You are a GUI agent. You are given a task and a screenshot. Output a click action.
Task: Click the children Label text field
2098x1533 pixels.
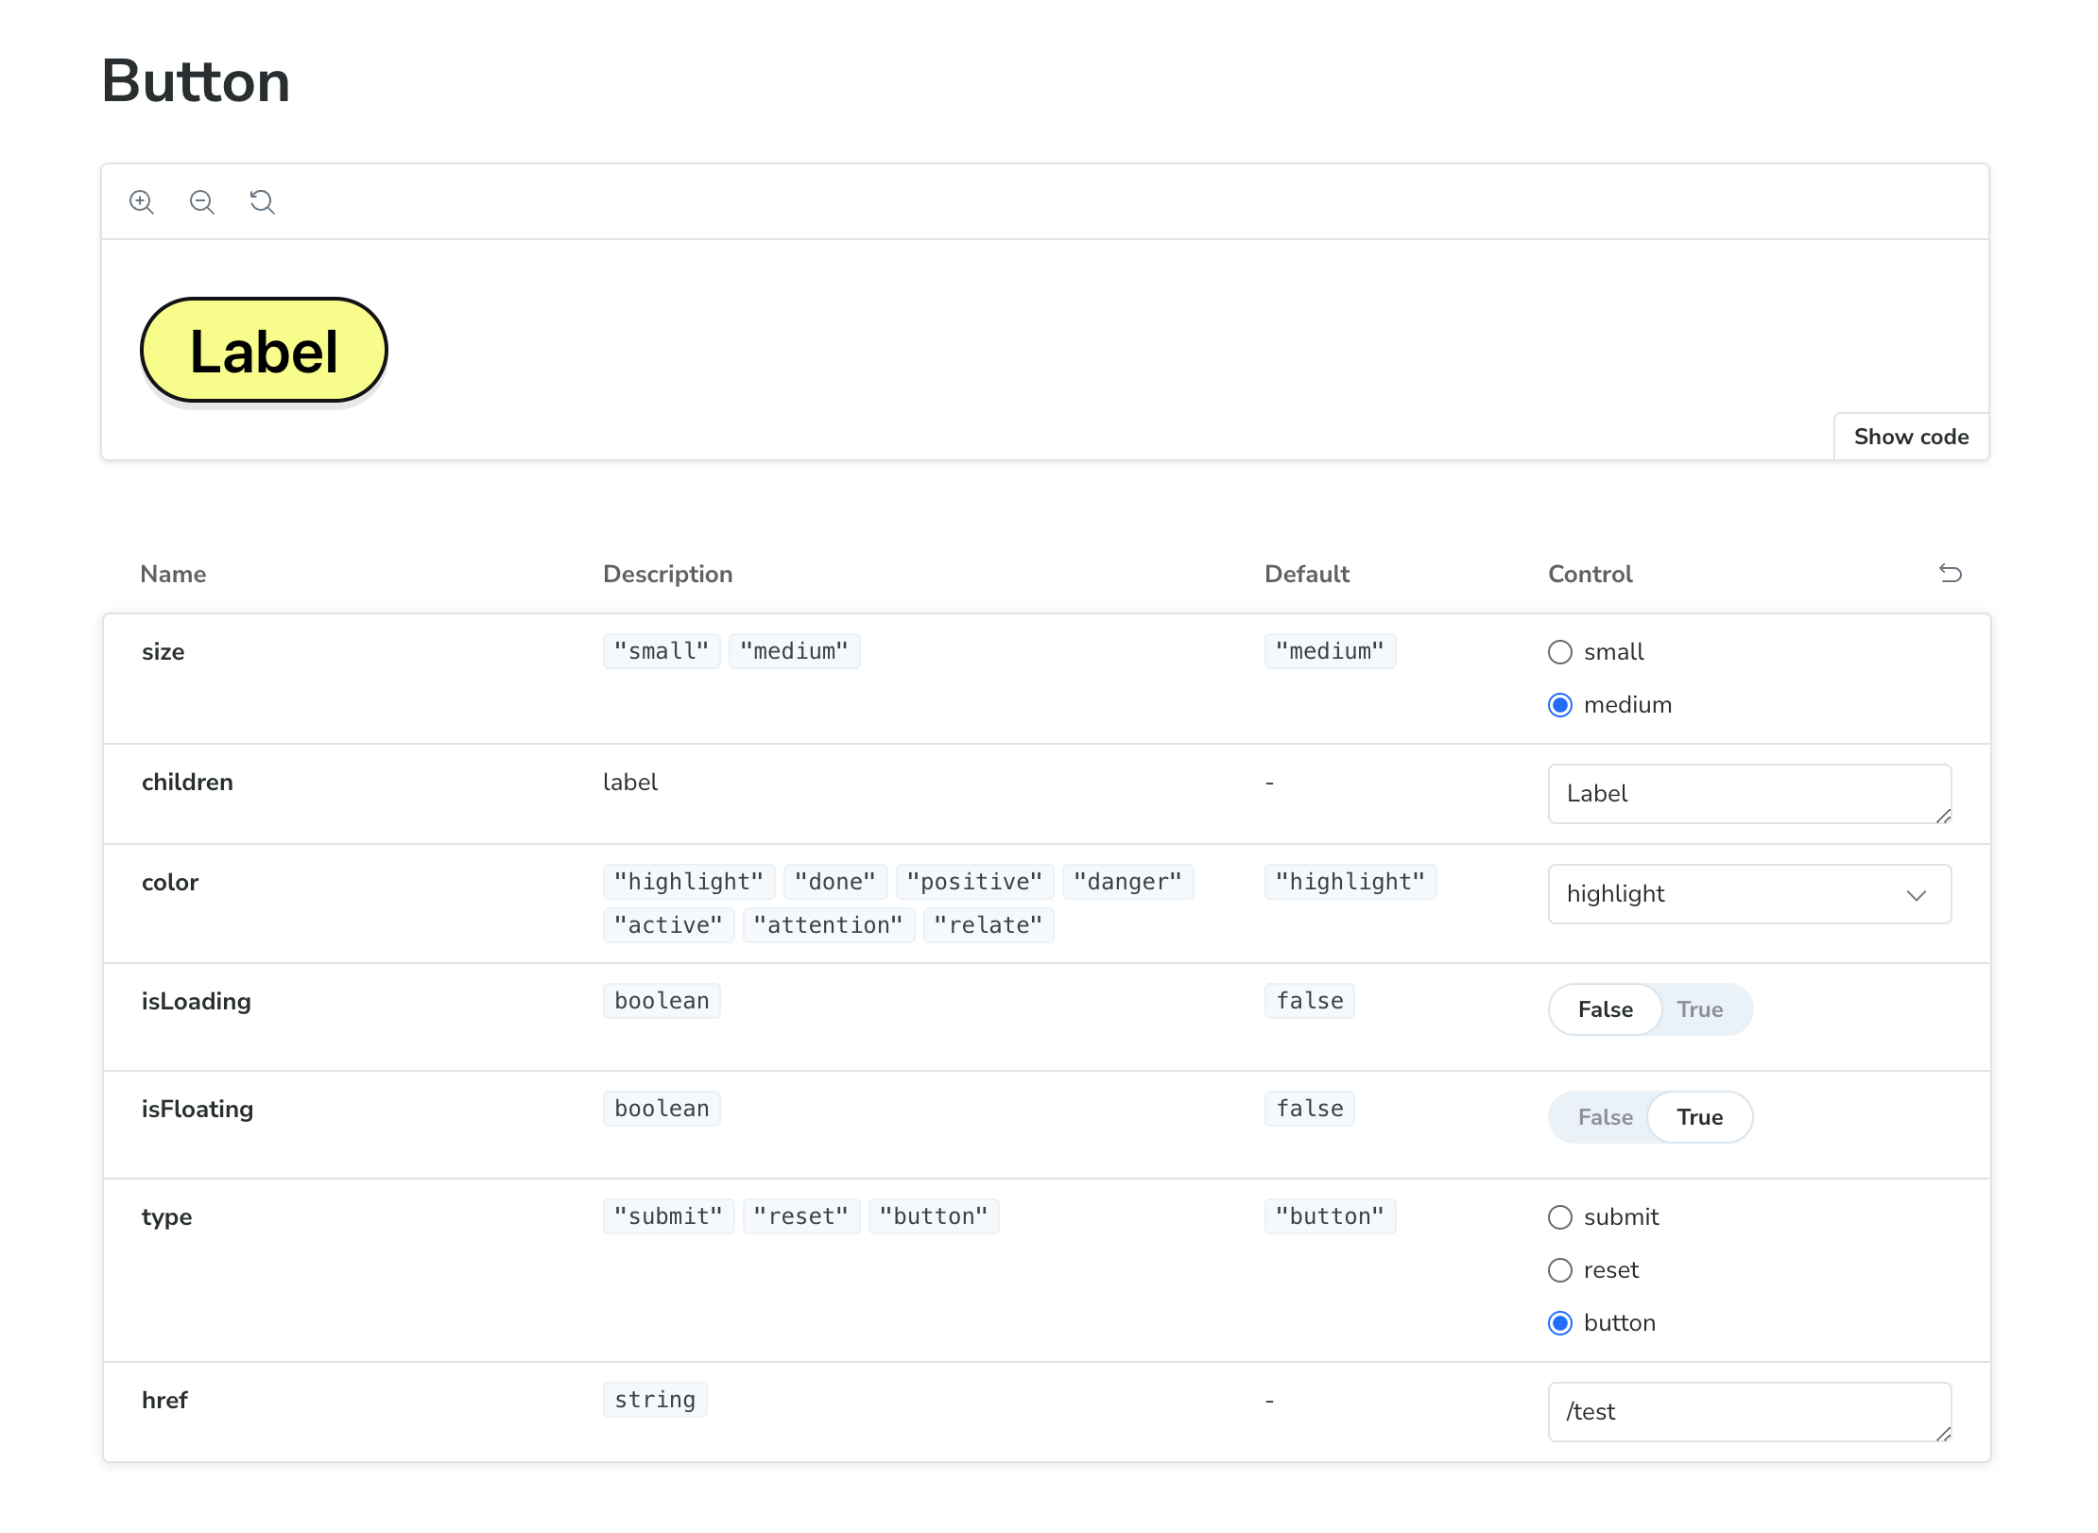(1749, 794)
